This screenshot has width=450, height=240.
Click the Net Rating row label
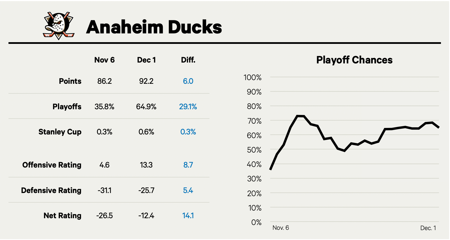[62, 216]
